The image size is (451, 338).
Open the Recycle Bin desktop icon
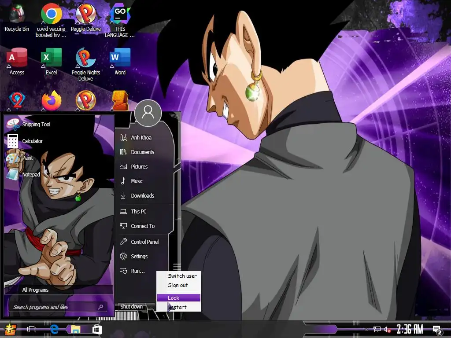click(17, 17)
